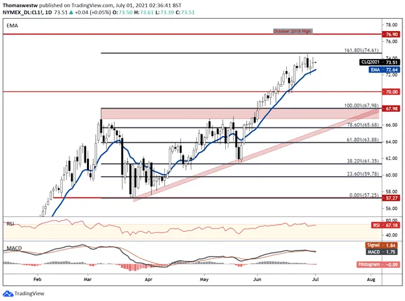
Task: Click the blue EMA 72.64 label
Action: pyautogui.click(x=384, y=69)
